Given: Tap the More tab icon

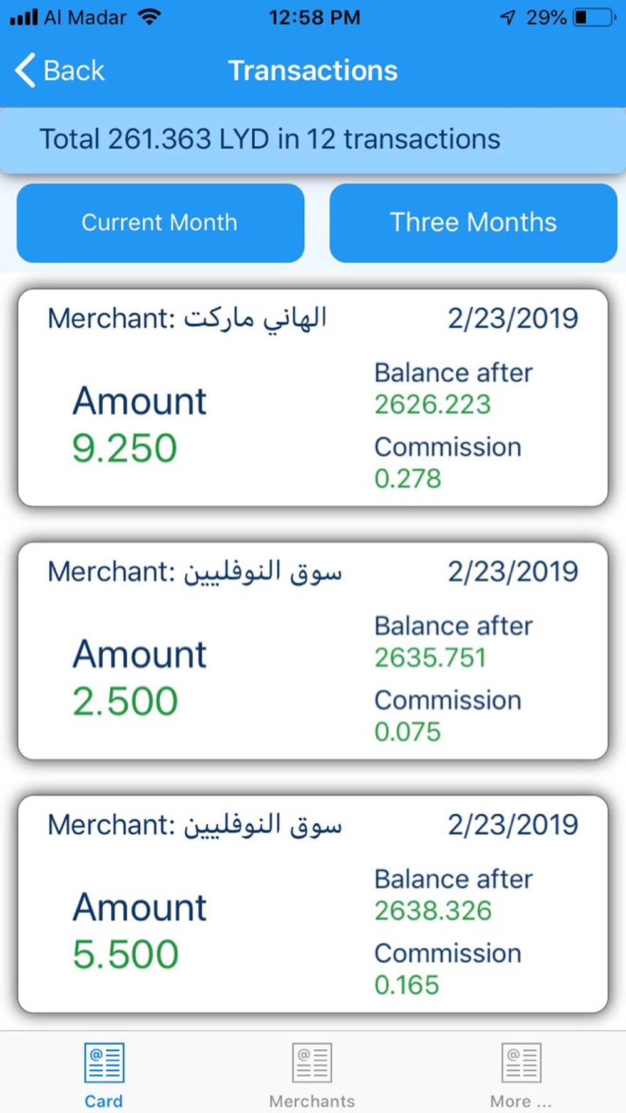Looking at the screenshot, I should tap(521, 1062).
